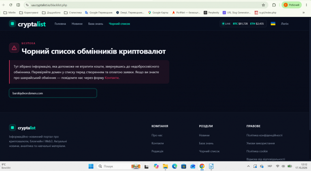Open Про нас in the footer
This screenshot has width=311, height=171.
tap(157, 135)
